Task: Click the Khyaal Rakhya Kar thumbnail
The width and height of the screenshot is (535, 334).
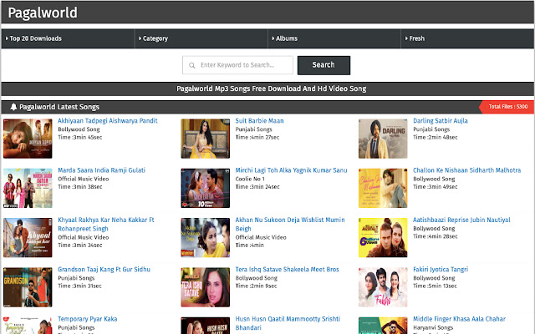Action: click(28, 237)
